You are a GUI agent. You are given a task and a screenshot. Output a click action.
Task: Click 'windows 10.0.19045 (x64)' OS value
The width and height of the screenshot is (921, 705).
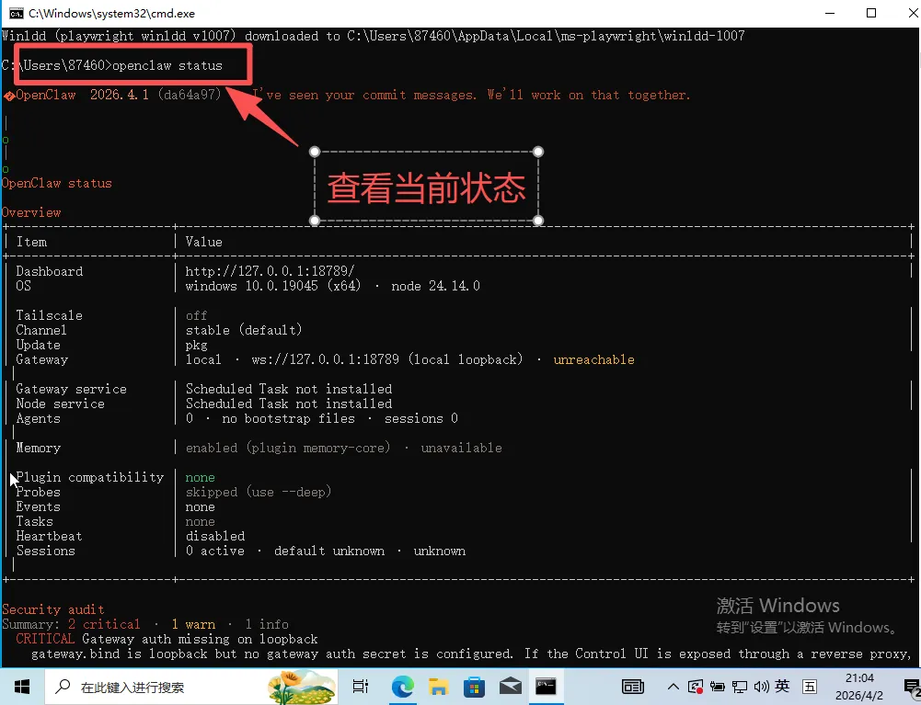tap(273, 286)
